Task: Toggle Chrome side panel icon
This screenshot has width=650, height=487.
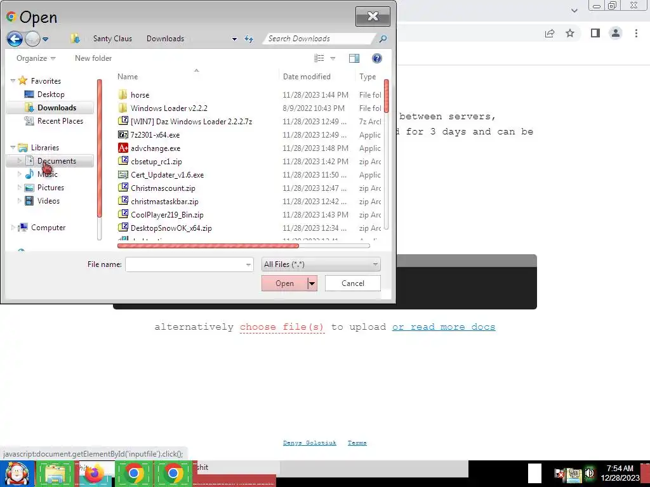Action: coord(595,33)
